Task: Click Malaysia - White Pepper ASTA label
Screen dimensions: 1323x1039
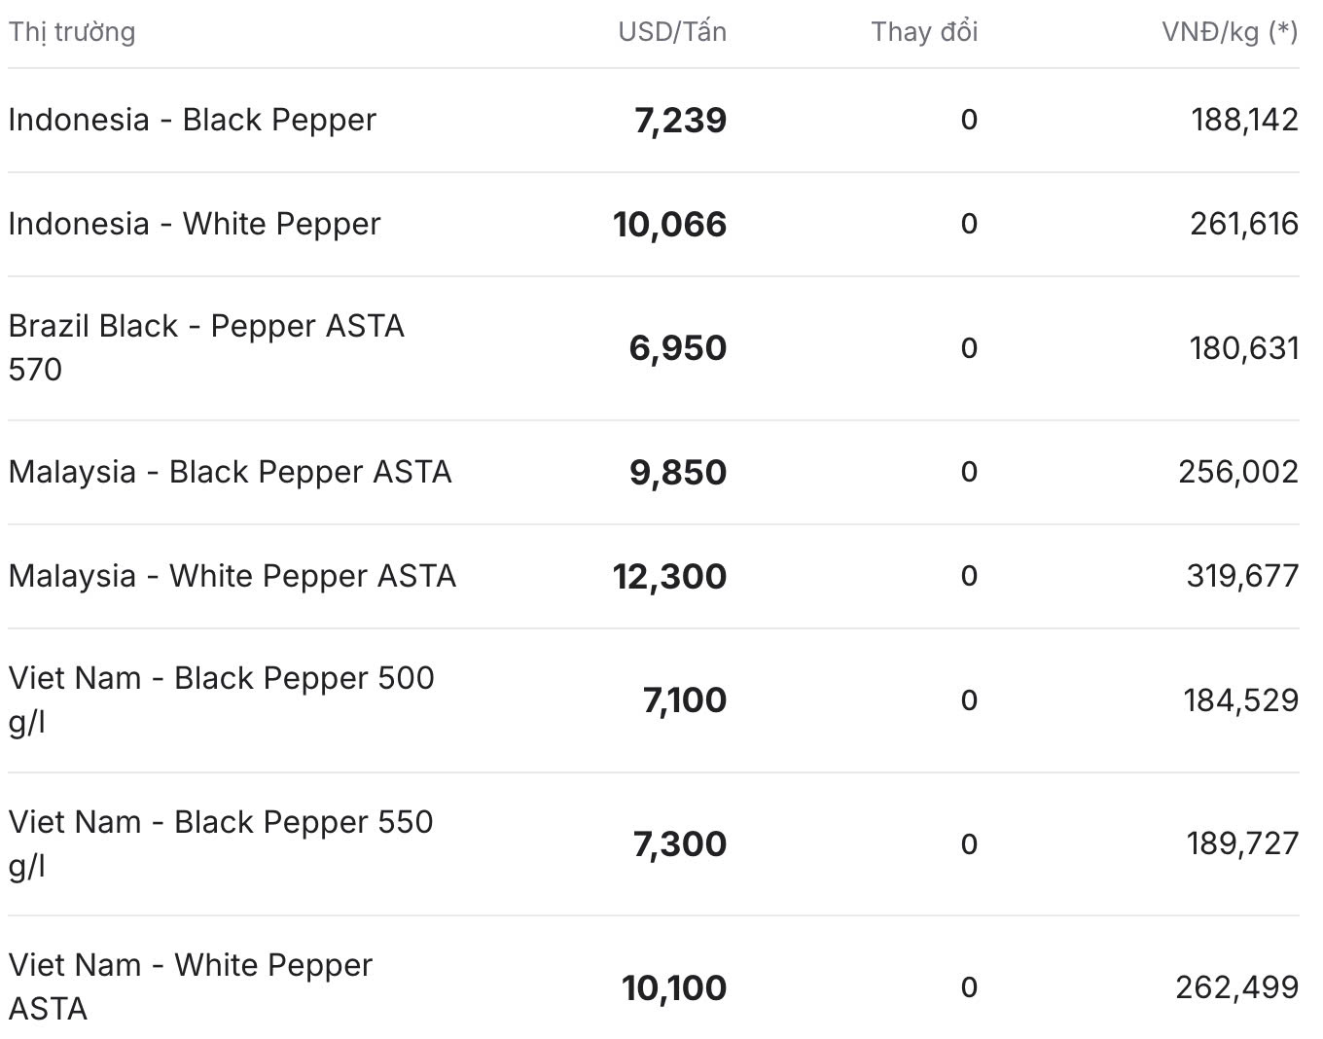Action: pyautogui.click(x=232, y=576)
